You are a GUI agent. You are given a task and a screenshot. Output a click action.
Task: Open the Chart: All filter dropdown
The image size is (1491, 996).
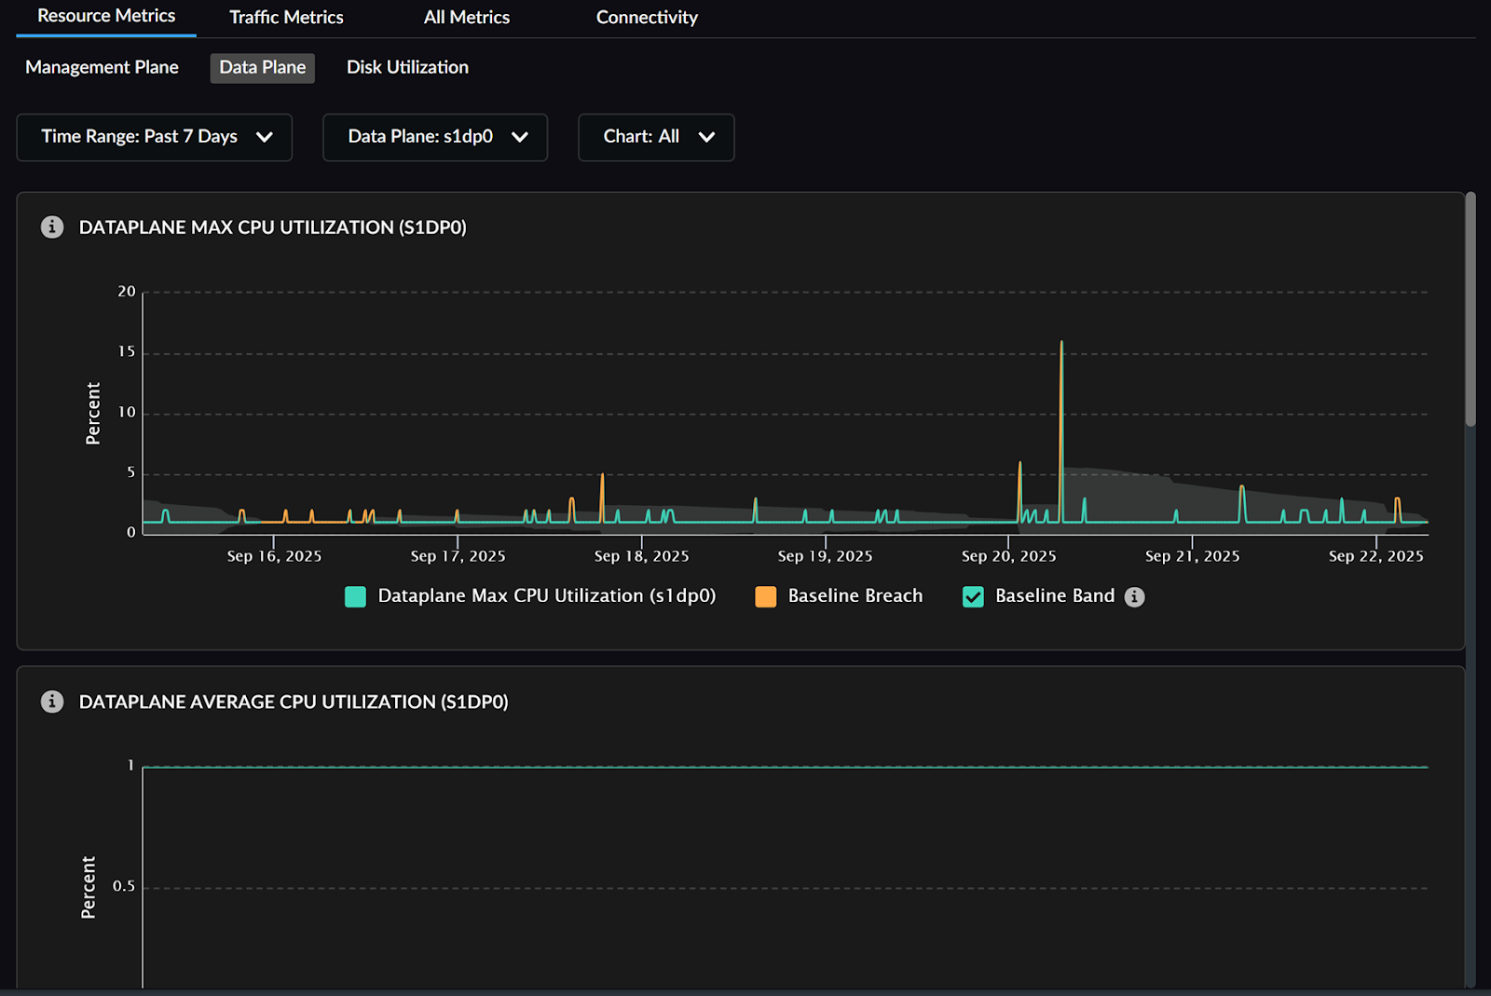(x=641, y=137)
